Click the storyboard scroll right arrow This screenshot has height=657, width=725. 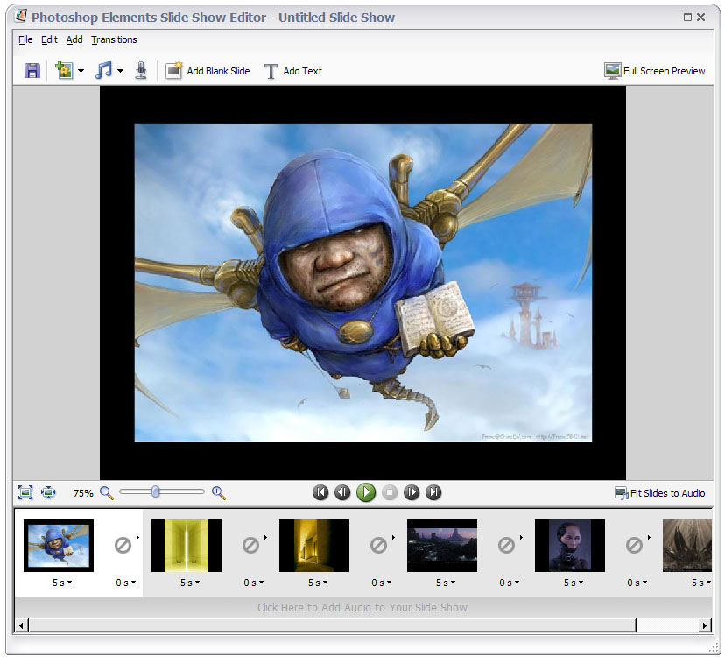click(x=704, y=625)
